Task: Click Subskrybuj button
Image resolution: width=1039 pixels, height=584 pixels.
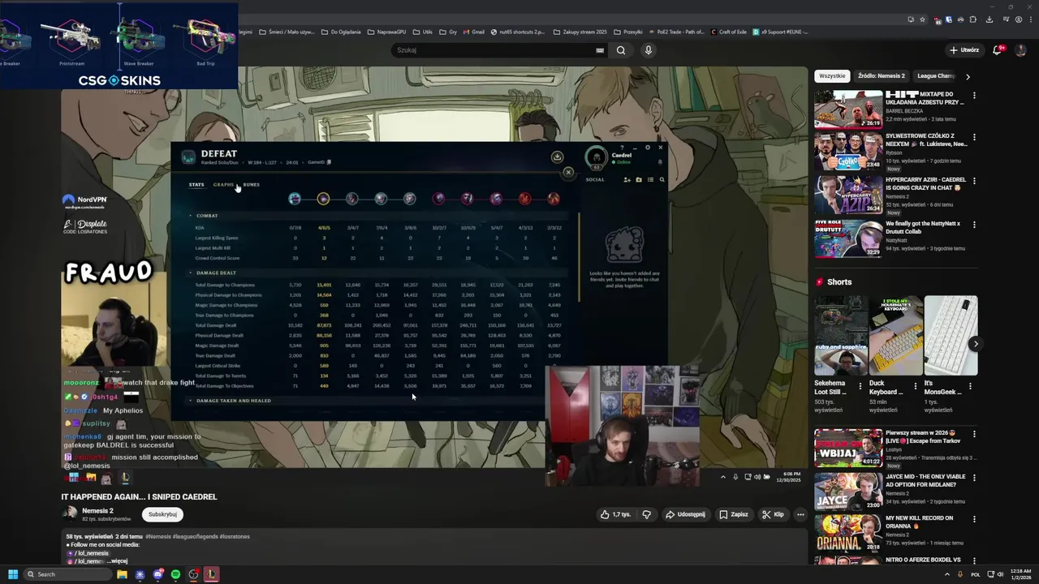Action: click(162, 514)
